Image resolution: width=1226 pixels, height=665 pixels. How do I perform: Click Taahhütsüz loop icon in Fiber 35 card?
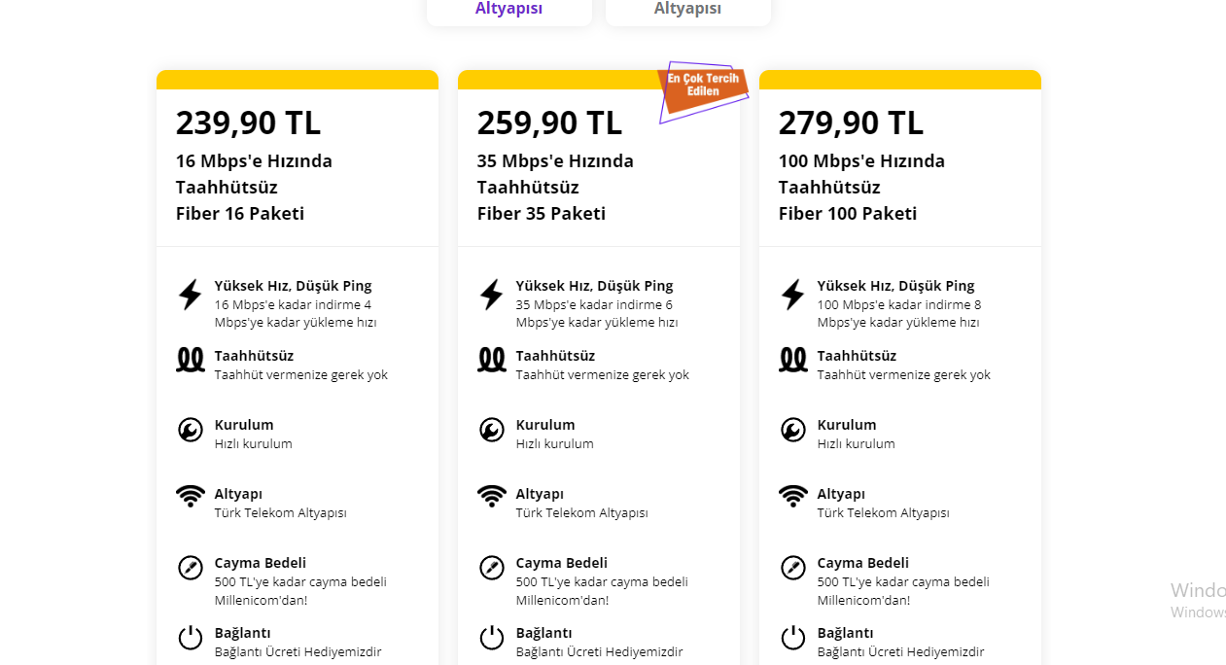tap(492, 360)
